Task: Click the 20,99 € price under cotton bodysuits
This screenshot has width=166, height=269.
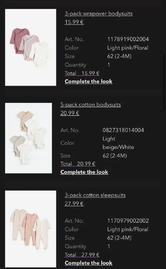Action: (x=70, y=113)
